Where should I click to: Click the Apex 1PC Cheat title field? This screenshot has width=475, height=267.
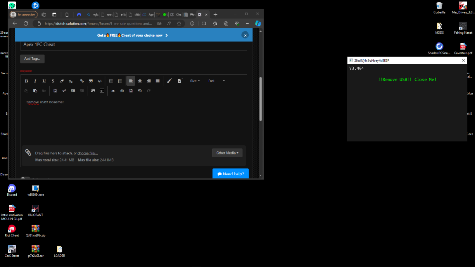point(133,45)
